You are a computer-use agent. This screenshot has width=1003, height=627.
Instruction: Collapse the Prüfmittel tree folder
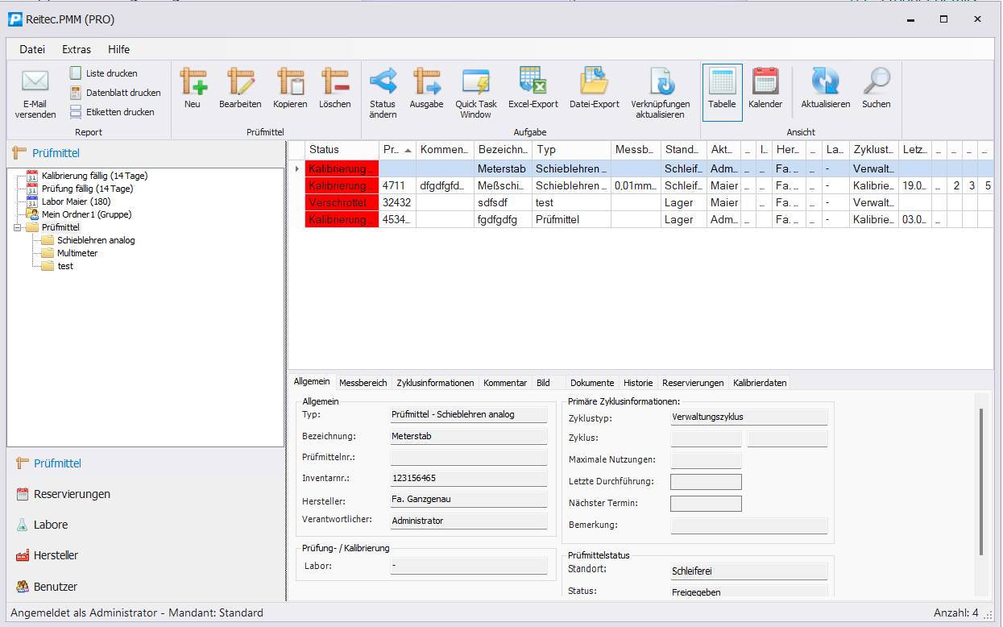19,227
